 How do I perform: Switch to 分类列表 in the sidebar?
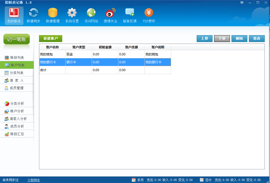pos(17,73)
